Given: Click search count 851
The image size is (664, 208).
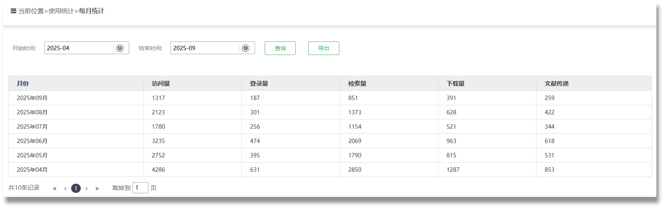Looking at the screenshot, I should tap(353, 98).
